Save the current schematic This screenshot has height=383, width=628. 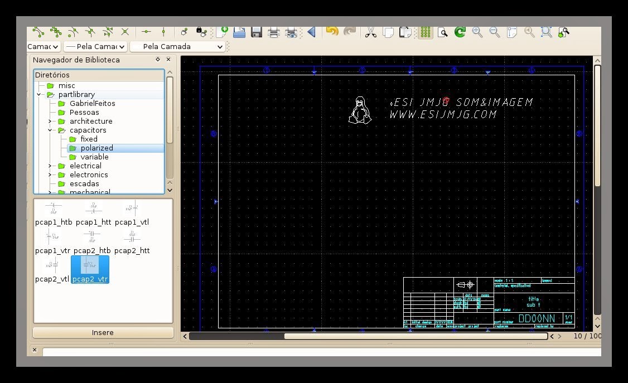(x=256, y=32)
